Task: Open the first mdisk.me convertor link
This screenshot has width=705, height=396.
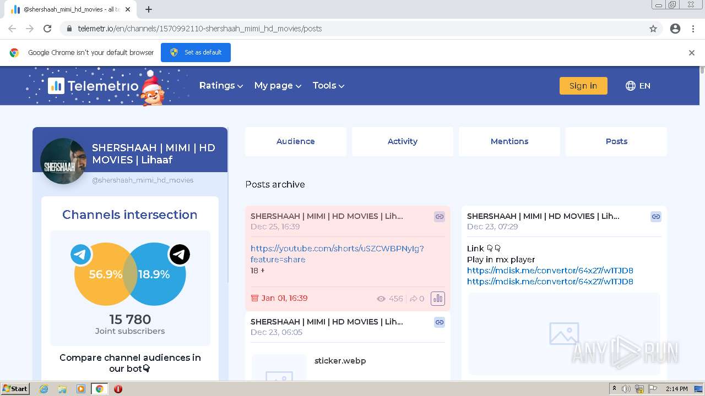Action: [550, 271]
